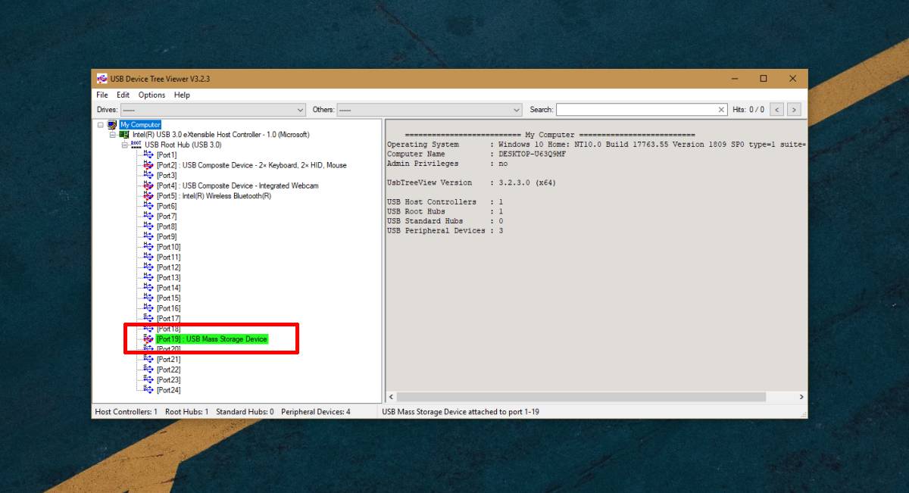Click USB icon beside Port8
This screenshot has height=493, width=909.
(x=148, y=226)
